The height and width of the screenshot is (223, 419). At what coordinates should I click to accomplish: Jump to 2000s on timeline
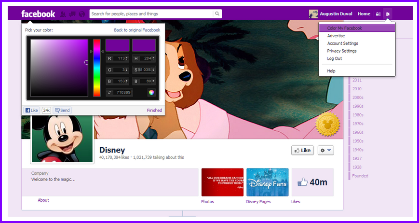click(x=358, y=98)
